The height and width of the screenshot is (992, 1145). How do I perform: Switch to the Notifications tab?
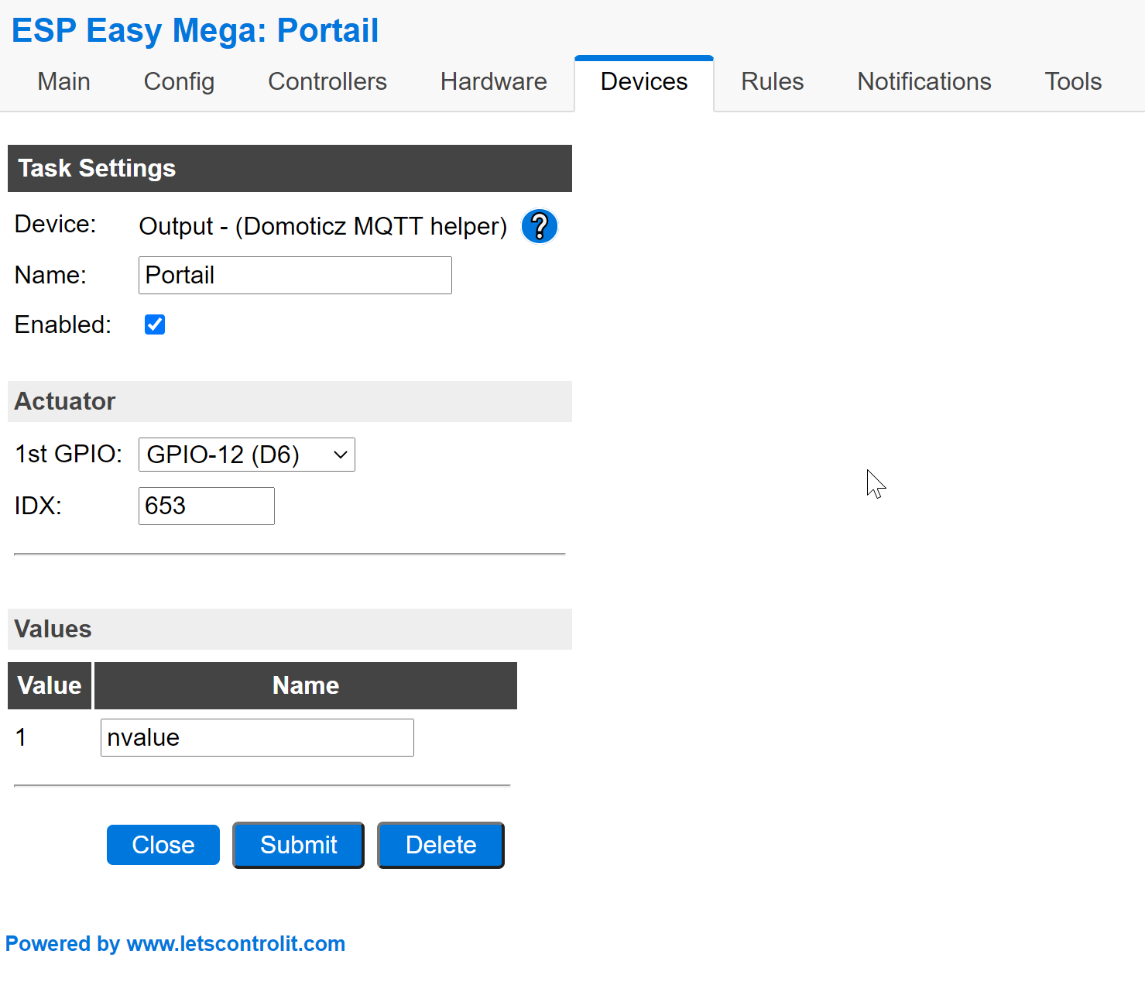pyautogui.click(x=924, y=82)
